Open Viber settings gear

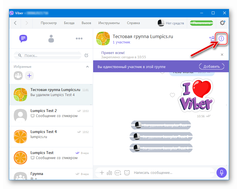coord(223,23)
